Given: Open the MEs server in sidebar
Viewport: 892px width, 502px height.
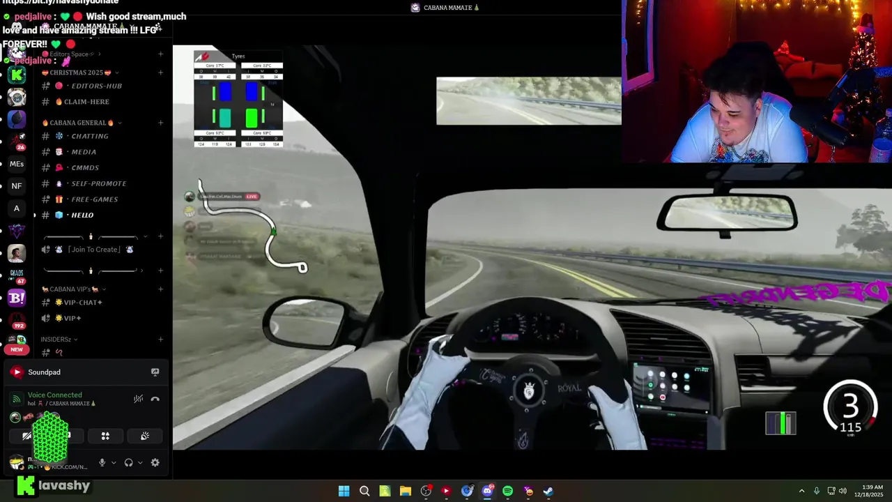Looking at the screenshot, I should tap(17, 164).
